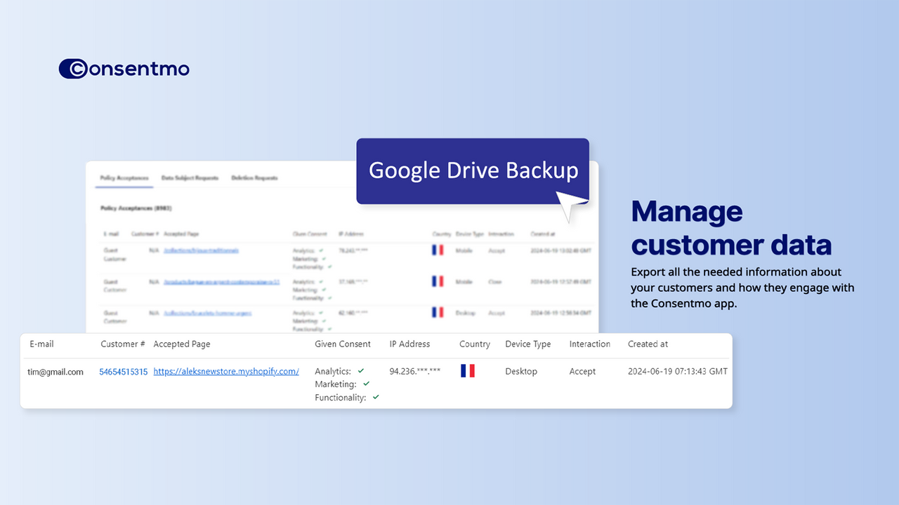Open the aleksnewstore.myshopify.com accepted page link

pyautogui.click(x=226, y=372)
